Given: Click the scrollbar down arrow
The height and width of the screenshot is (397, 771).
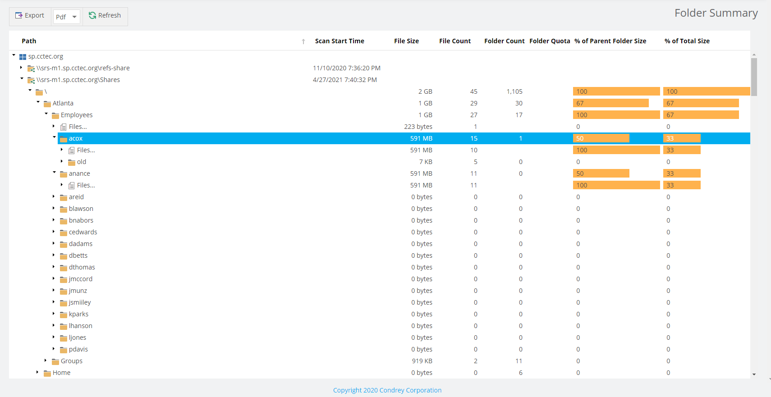Looking at the screenshot, I should coord(754,374).
